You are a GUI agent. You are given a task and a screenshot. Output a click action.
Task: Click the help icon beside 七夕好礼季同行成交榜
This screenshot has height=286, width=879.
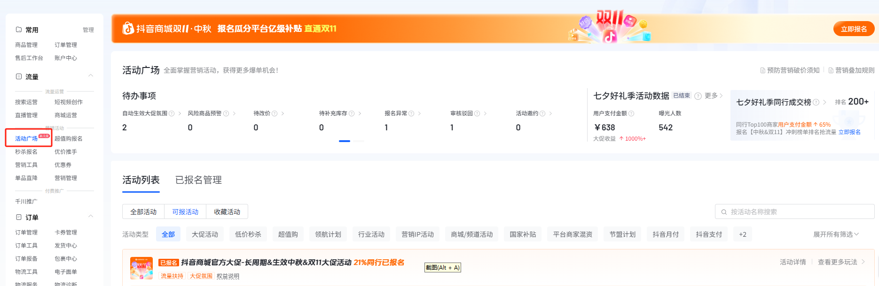[x=816, y=102]
